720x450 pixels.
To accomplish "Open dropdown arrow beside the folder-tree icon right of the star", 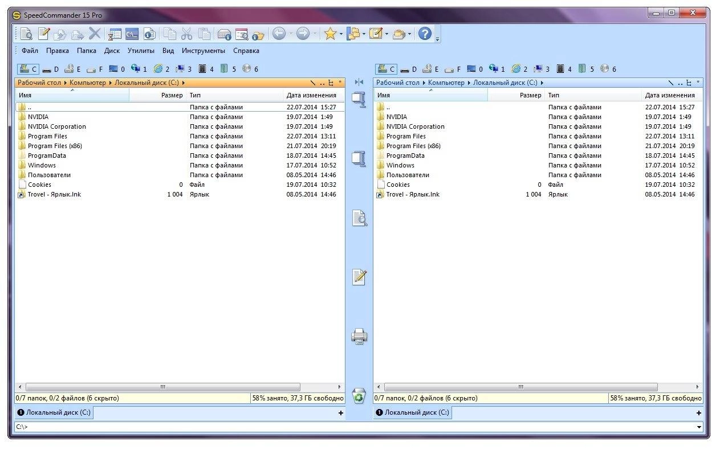I will pyautogui.click(x=364, y=34).
